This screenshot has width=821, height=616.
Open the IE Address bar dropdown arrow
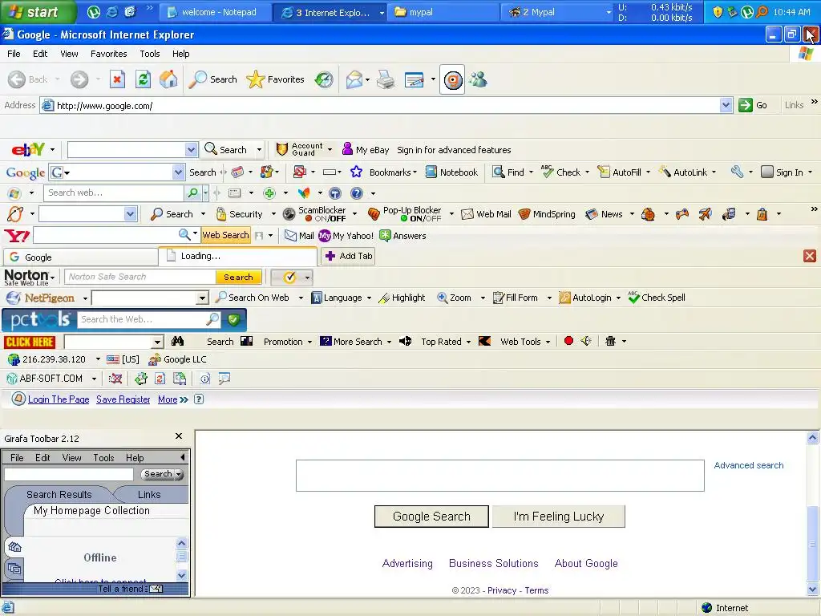(726, 105)
